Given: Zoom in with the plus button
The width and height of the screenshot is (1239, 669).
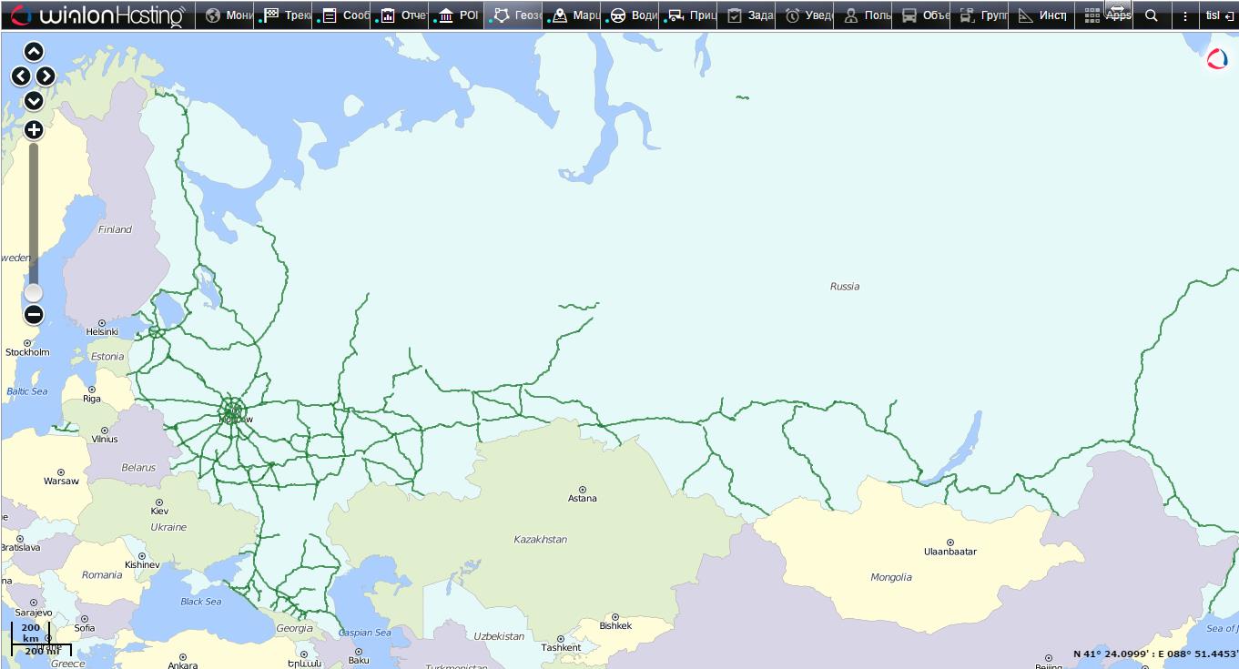Looking at the screenshot, I should click(x=34, y=129).
